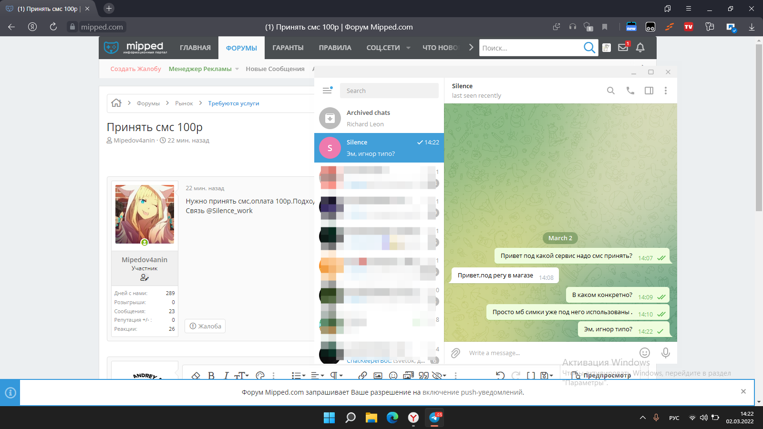Open the list dropdown in the editor

[299, 376]
